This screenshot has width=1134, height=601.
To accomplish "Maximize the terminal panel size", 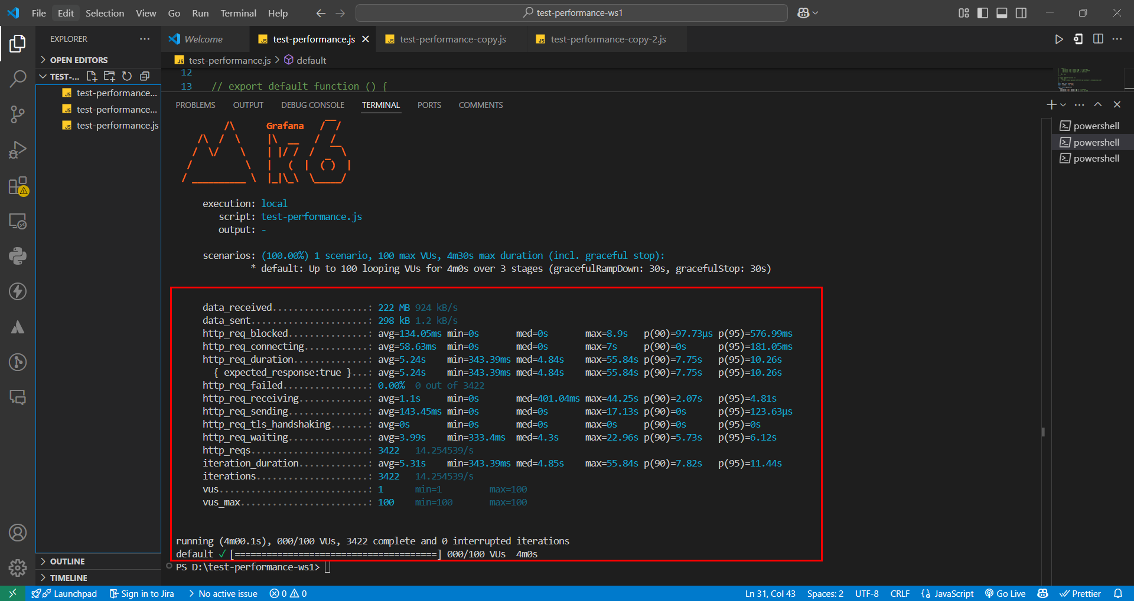I will (1098, 104).
